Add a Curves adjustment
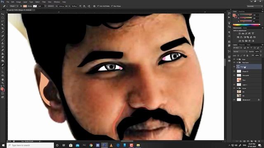The width and height of the screenshot is (264, 148). (246, 34)
